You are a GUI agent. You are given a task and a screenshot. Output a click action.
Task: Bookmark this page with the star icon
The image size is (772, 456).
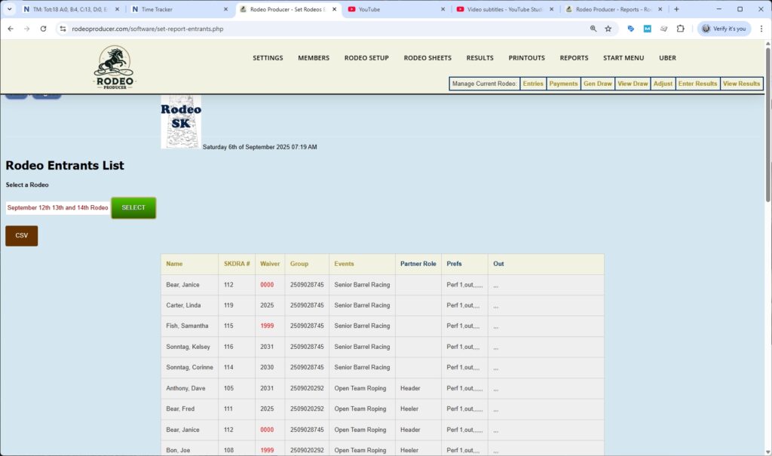click(608, 29)
